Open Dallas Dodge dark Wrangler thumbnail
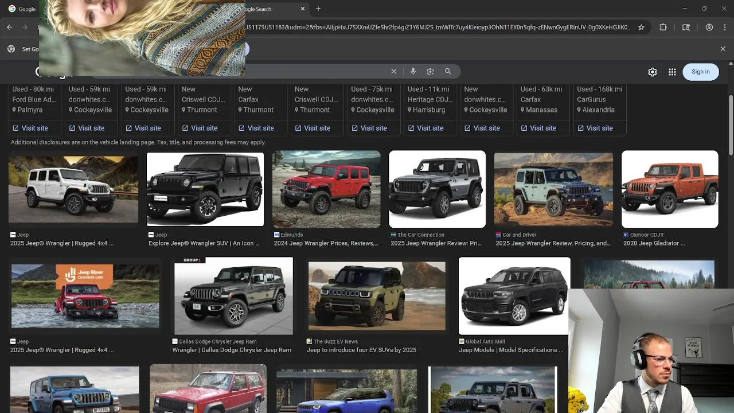Image resolution: width=734 pixels, height=413 pixels. pyautogui.click(x=233, y=296)
